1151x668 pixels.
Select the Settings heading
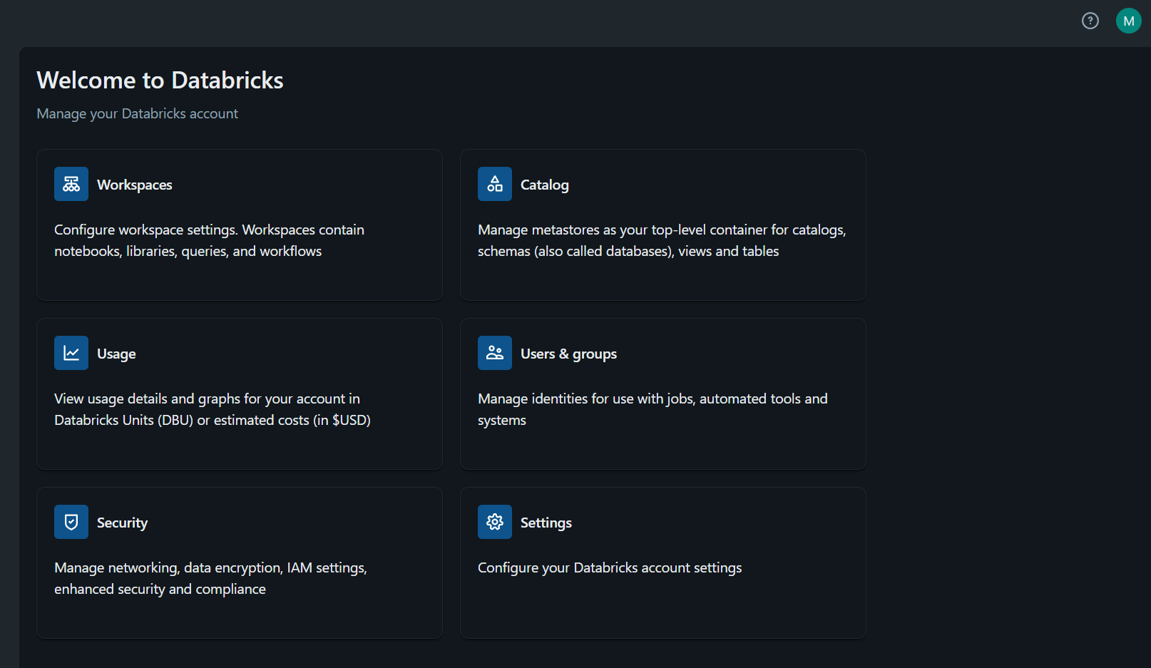(x=546, y=523)
